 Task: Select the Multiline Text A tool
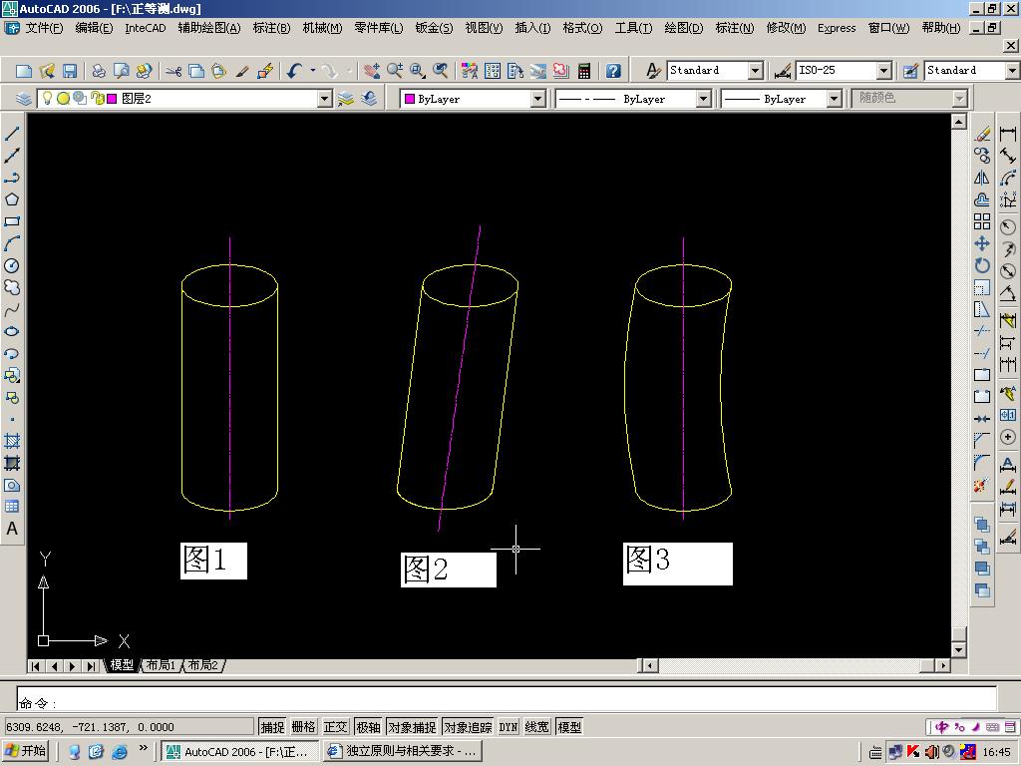click(12, 529)
